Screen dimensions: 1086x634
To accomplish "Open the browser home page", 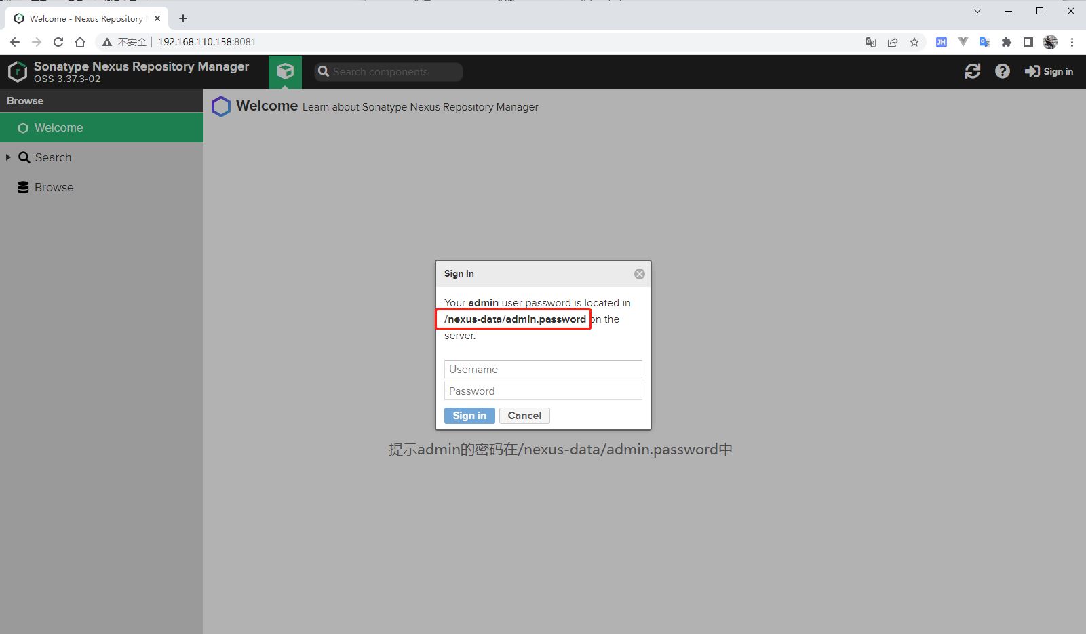I will [x=80, y=42].
